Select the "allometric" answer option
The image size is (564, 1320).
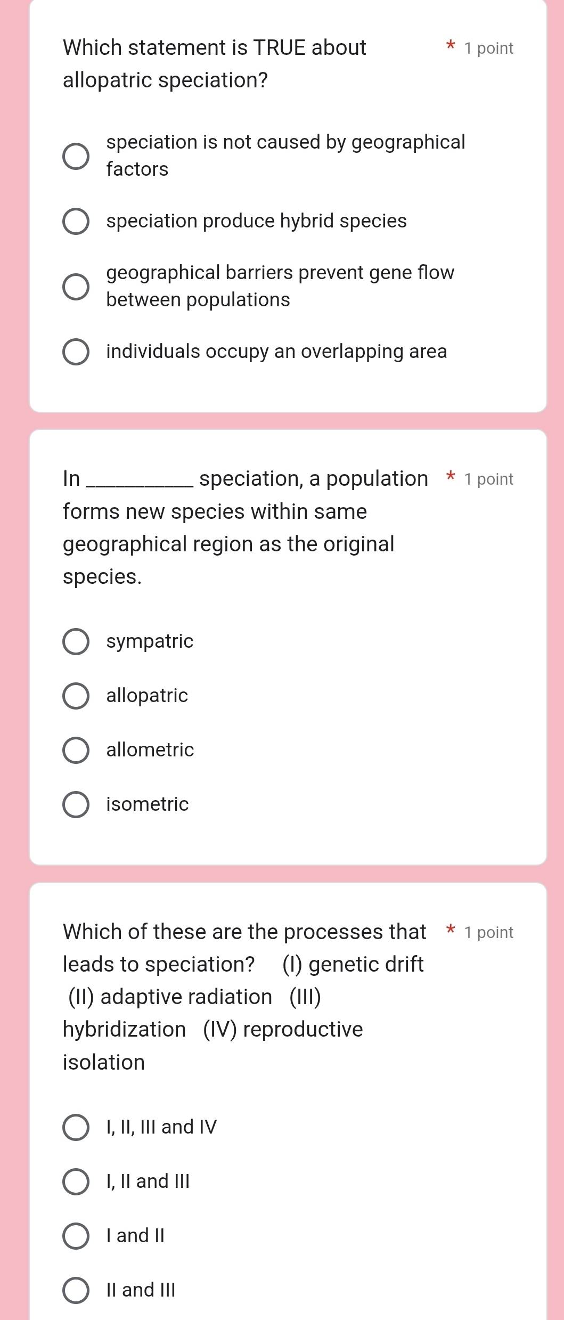point(75,750)
